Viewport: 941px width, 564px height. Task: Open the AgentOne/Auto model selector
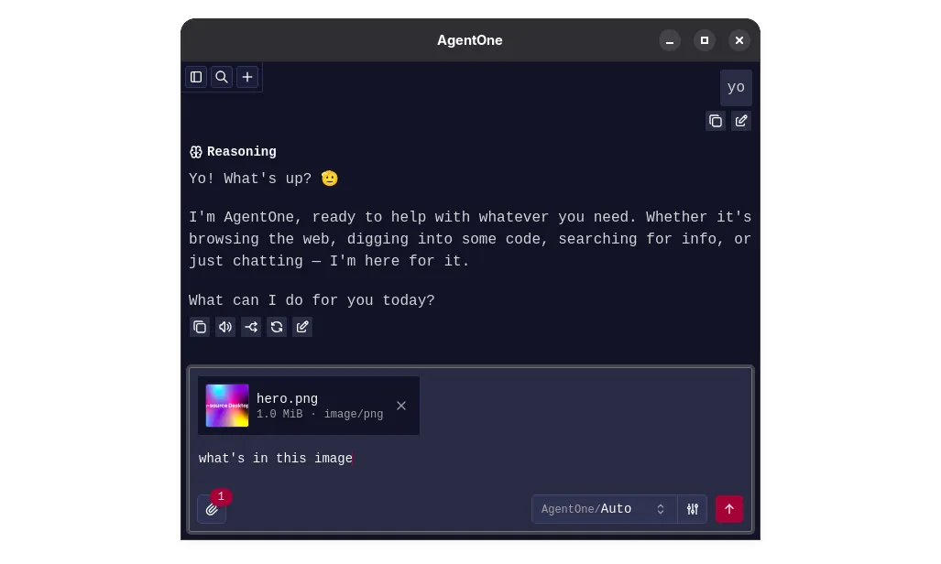[605, 509]
